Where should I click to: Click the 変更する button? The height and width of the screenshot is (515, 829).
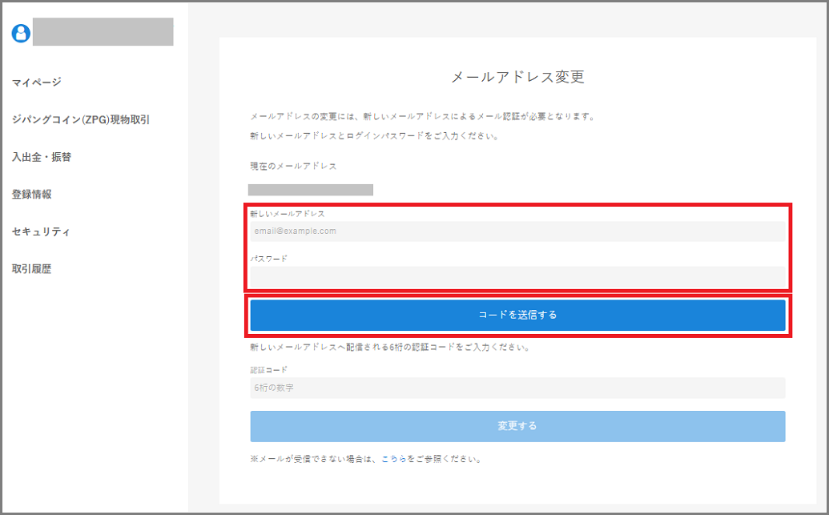517,426
